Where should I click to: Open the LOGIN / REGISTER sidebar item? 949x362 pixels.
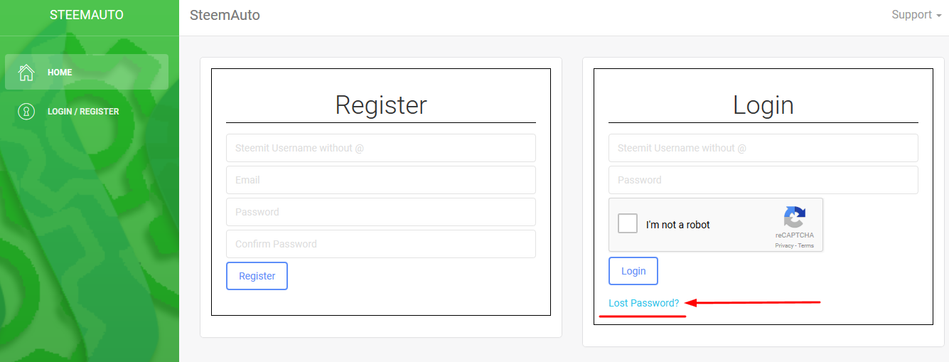(83, 112)
